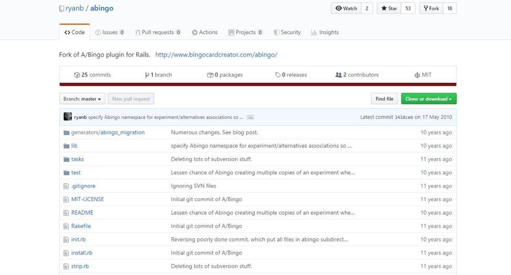Open the 0 releases link
Image resolution: width=511 pixels, height=275 pixels.
click(x=291, y=75)
